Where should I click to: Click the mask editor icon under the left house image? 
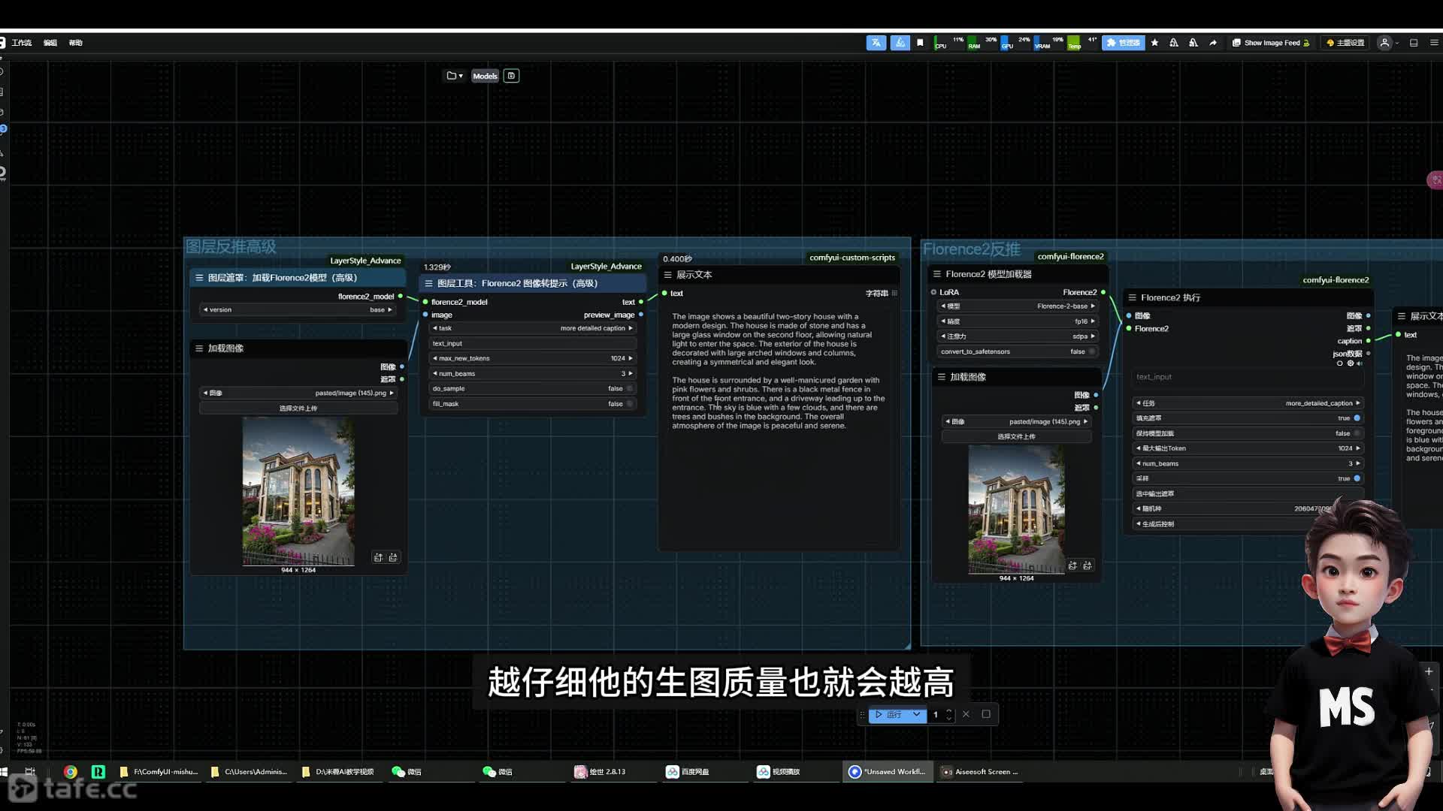point(378,557)
